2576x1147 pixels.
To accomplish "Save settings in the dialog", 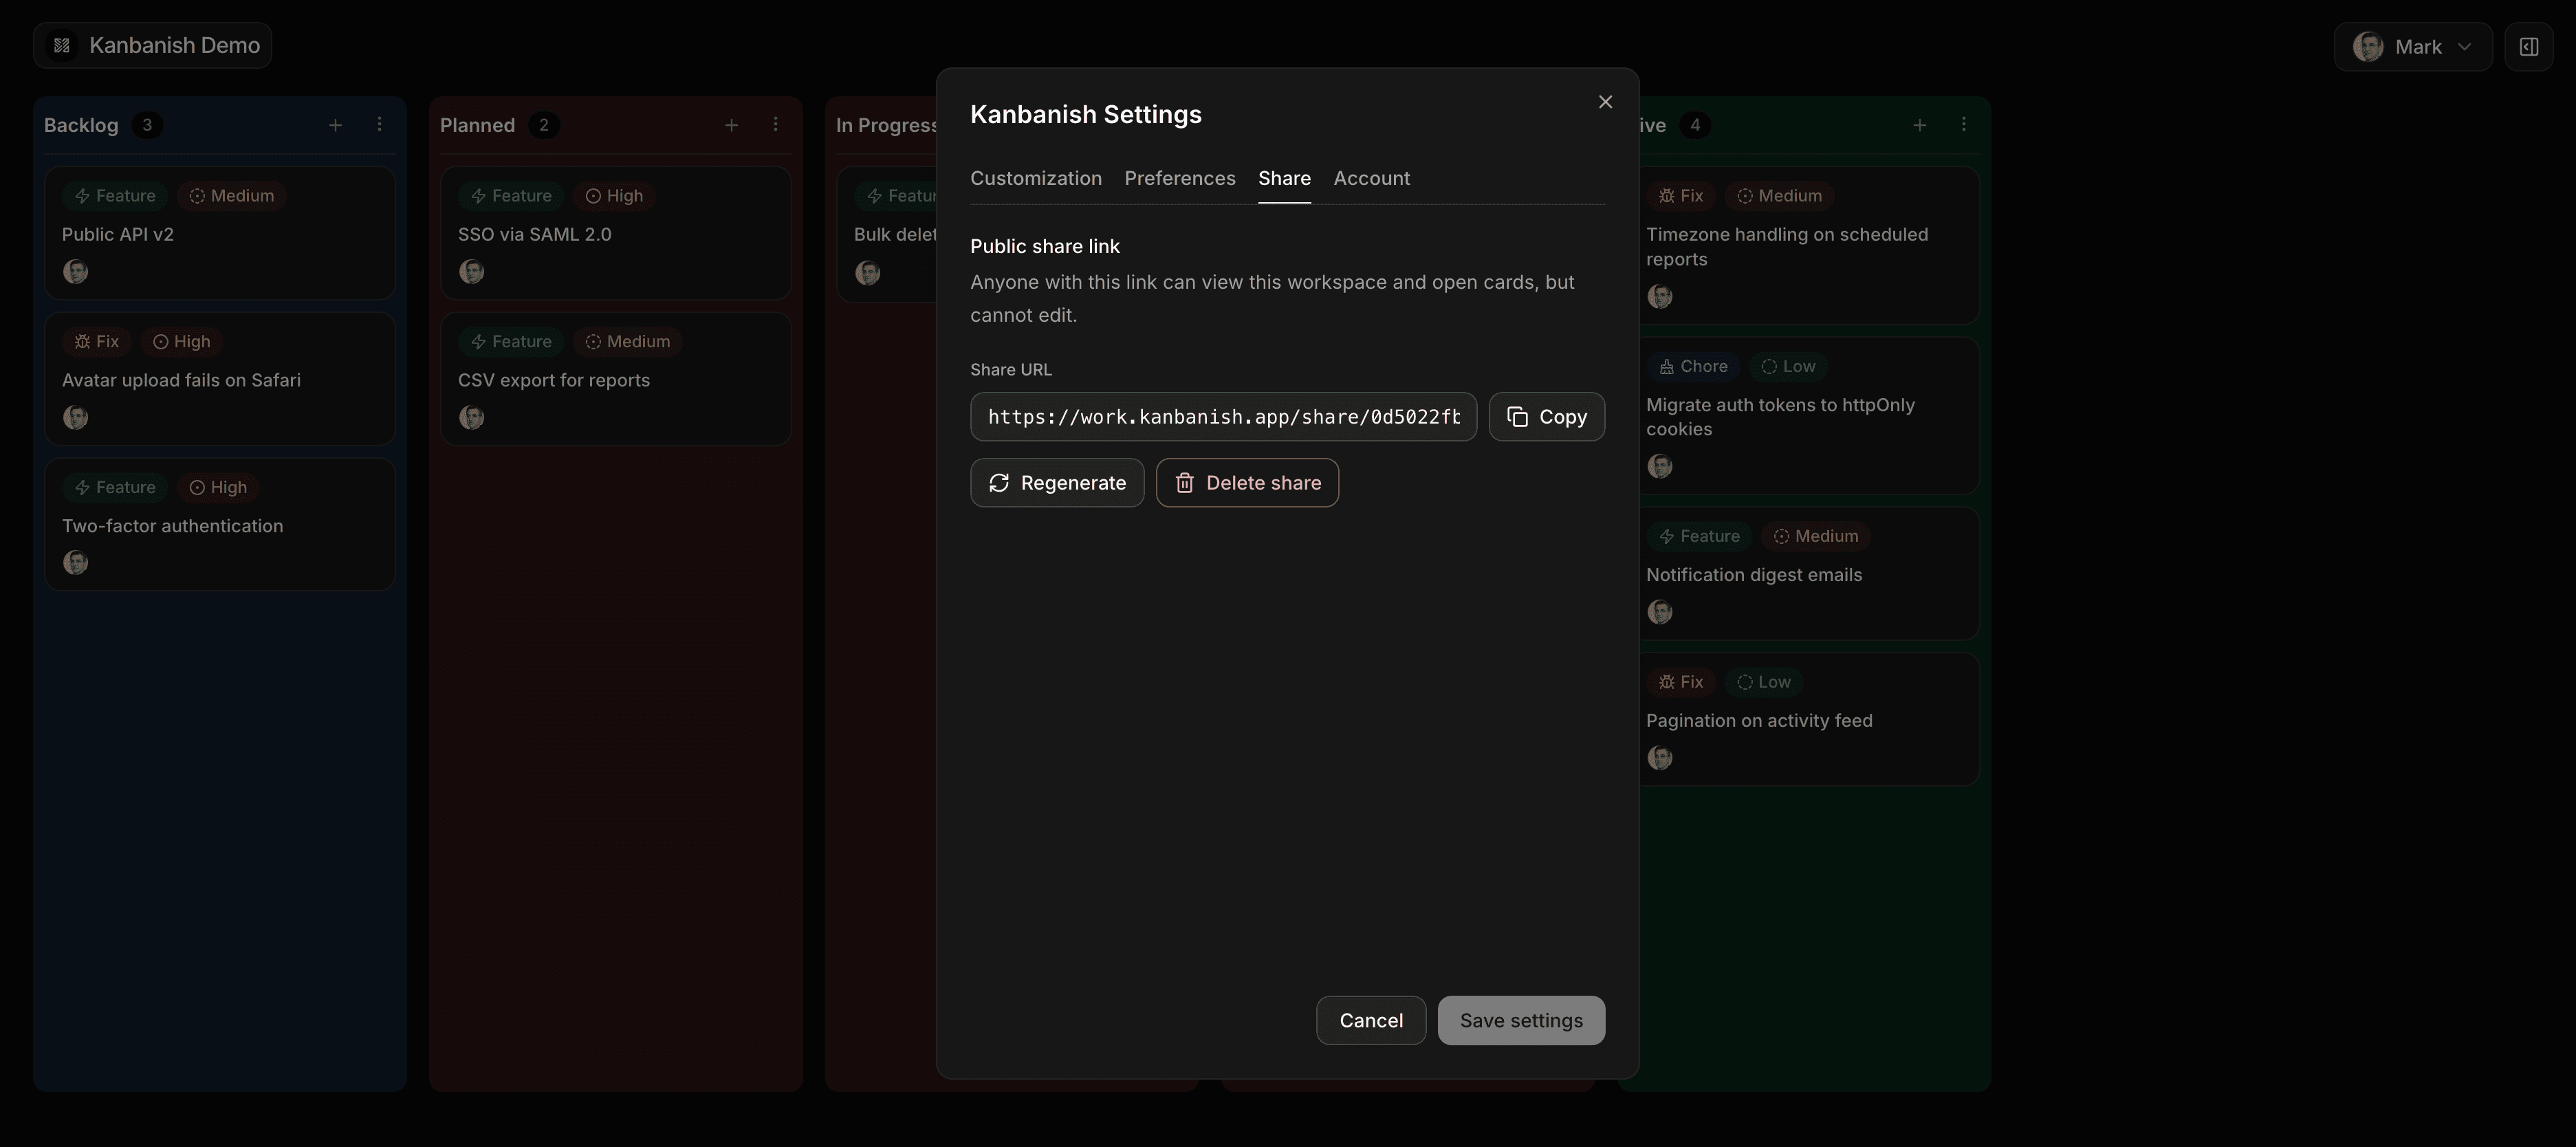I will click(x=1521, y=1020).
